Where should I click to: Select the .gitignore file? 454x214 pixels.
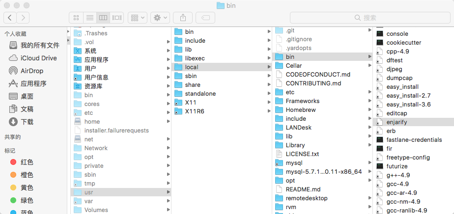pyautogui.click(x=322, y=39)
